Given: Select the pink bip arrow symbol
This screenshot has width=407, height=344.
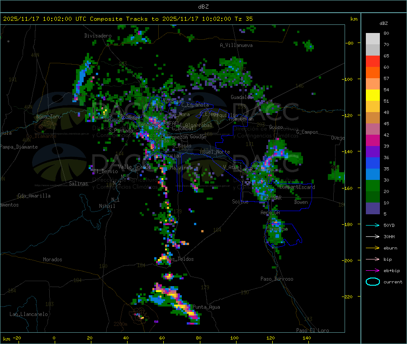Looking at the screenshot, I should (x=373, y=259).
